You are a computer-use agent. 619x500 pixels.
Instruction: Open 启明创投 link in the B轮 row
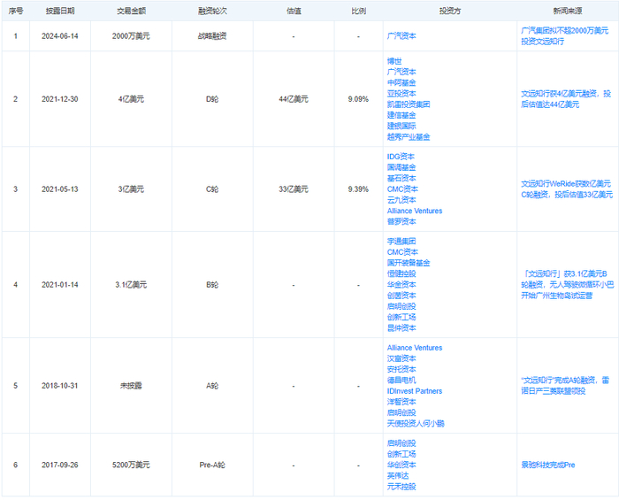click(401, 306)
